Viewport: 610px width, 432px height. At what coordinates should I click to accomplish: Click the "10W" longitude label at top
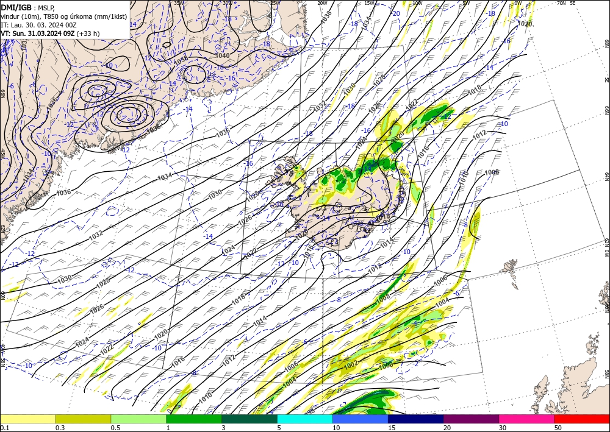(417, 2)
